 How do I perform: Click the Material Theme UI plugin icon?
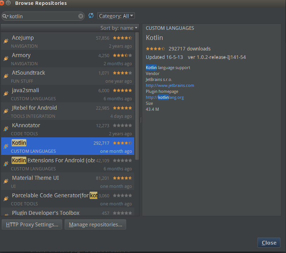(x=6, y=181)
